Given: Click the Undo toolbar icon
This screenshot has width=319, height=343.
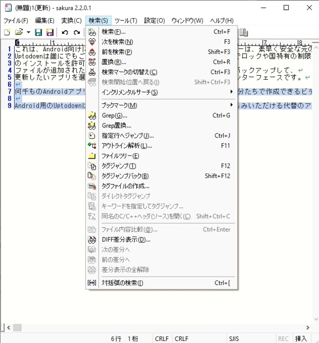Looking at the screenshot, I should point(65,33).
